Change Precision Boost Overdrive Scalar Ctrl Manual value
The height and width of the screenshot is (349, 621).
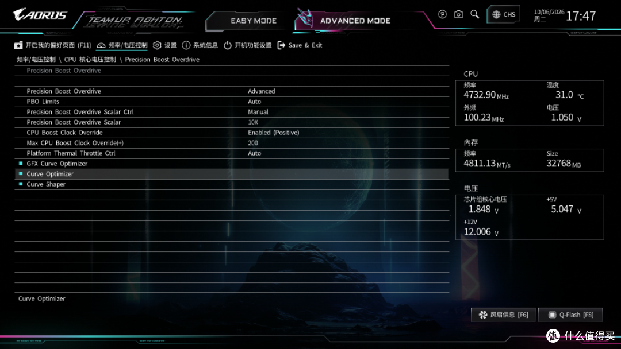click(258, 112)
